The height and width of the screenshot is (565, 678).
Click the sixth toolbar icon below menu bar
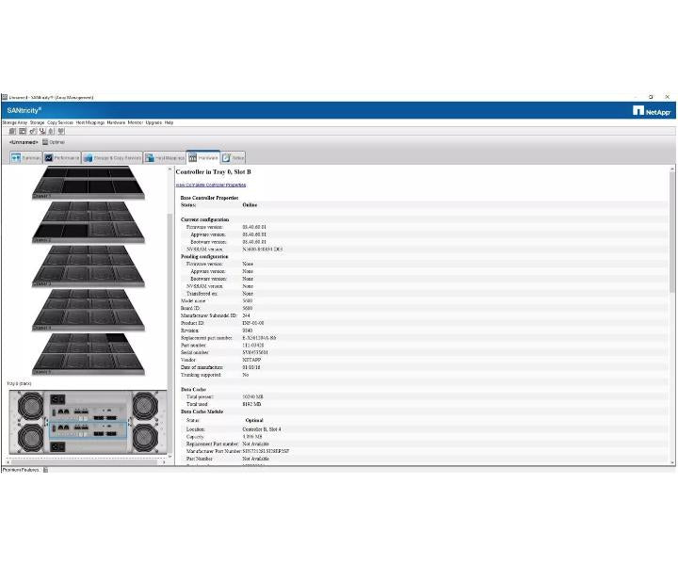61,131
